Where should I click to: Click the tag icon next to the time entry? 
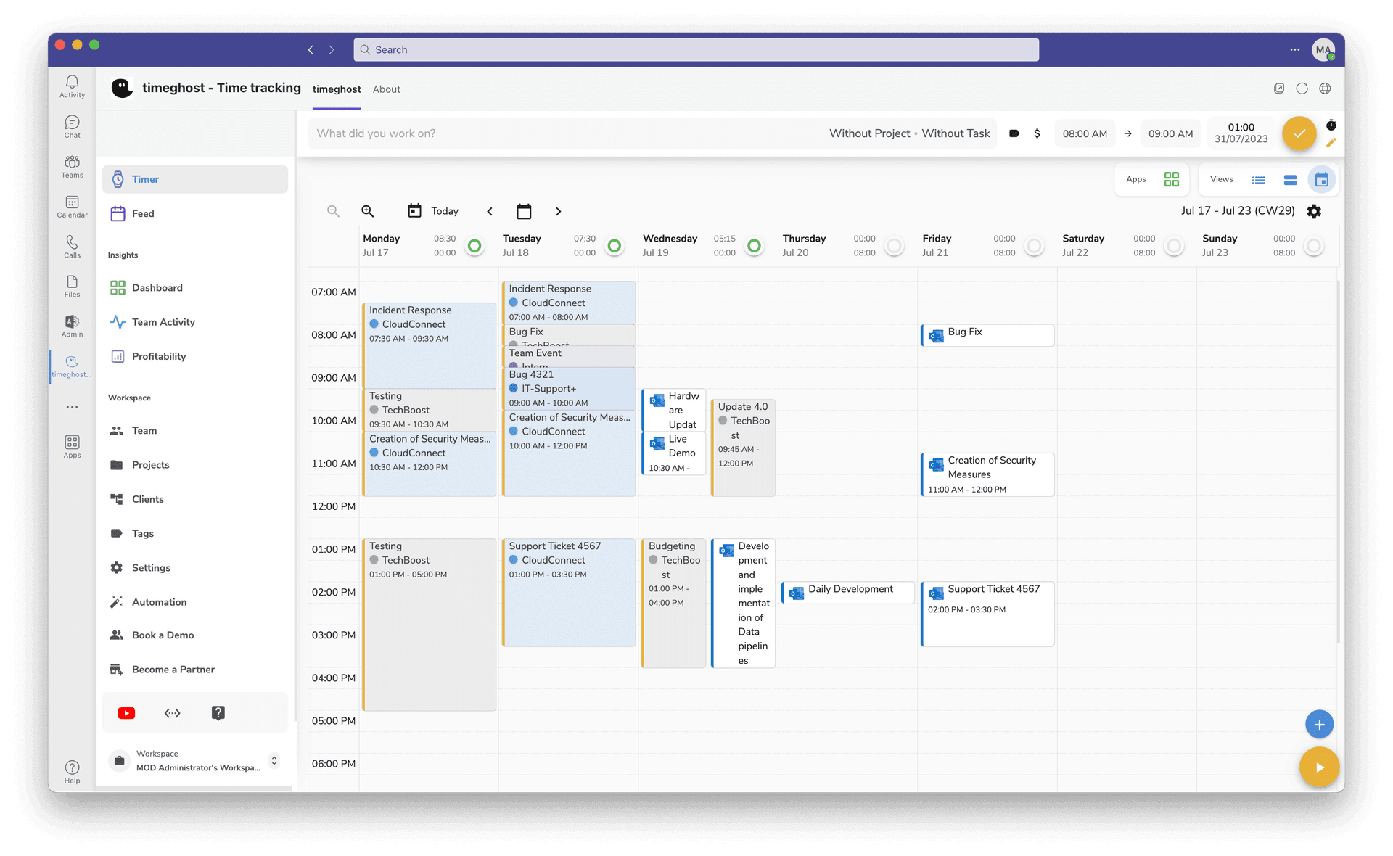[x=1014, y=133]
